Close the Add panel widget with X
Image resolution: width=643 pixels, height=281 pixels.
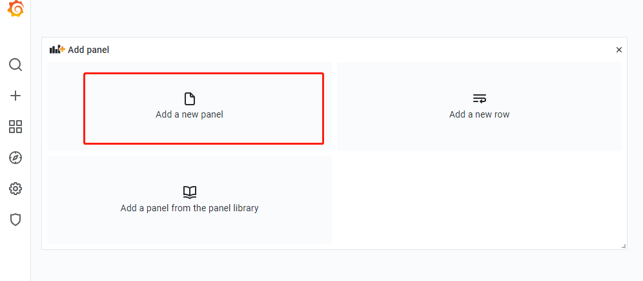[x=618, y=50]
